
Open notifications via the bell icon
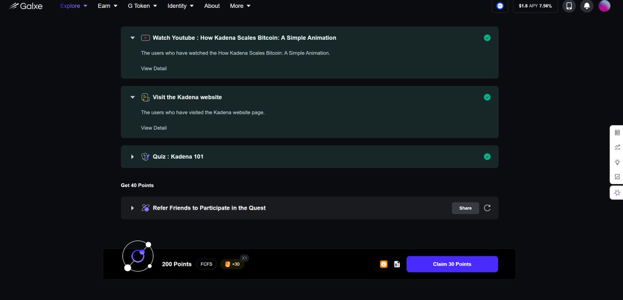point(587,6)
